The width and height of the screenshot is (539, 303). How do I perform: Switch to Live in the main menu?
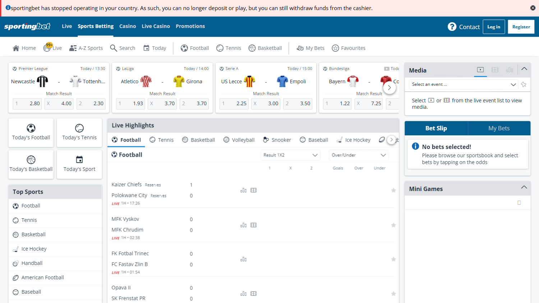[67, 26]
